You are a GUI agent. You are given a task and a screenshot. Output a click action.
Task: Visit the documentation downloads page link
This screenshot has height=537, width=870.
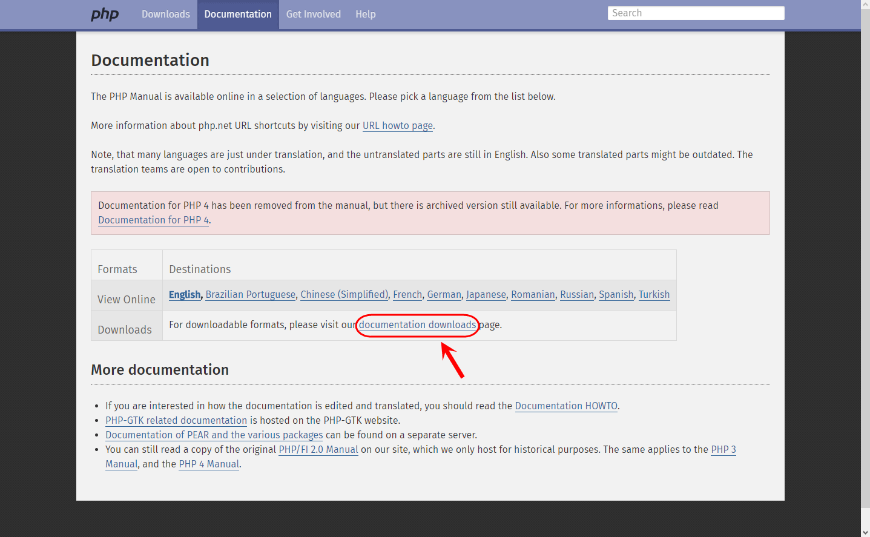coord(418,325)
